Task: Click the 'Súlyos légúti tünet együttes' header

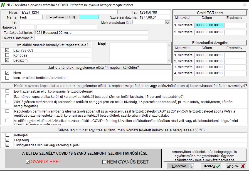Action: 131,130
